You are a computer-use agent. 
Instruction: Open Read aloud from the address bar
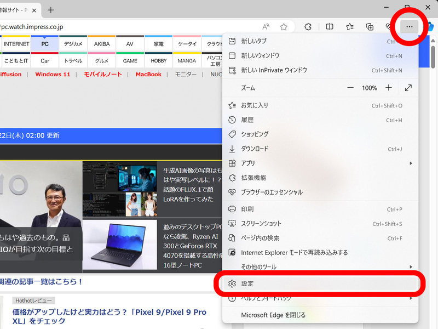tap(266, 26)
